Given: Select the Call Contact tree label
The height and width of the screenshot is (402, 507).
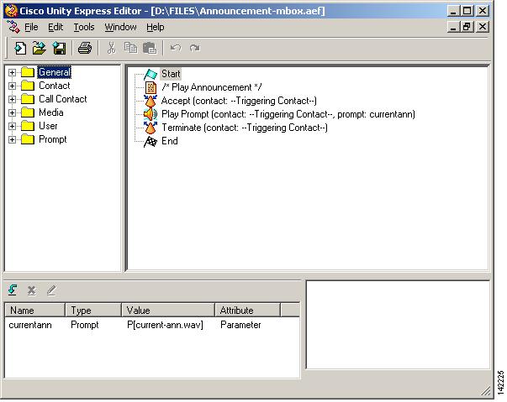Looking at the screenshot, I should tap(63, 99).
